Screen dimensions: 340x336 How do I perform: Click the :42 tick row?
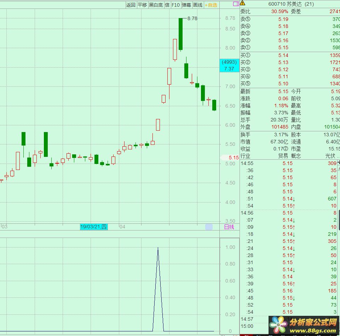[x=289, y=177]
